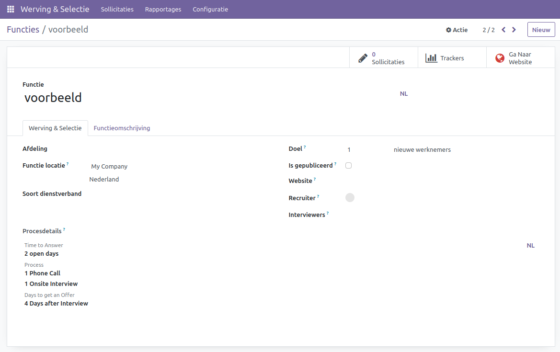Click NL translate button beside function name

(x=404, y=94)
